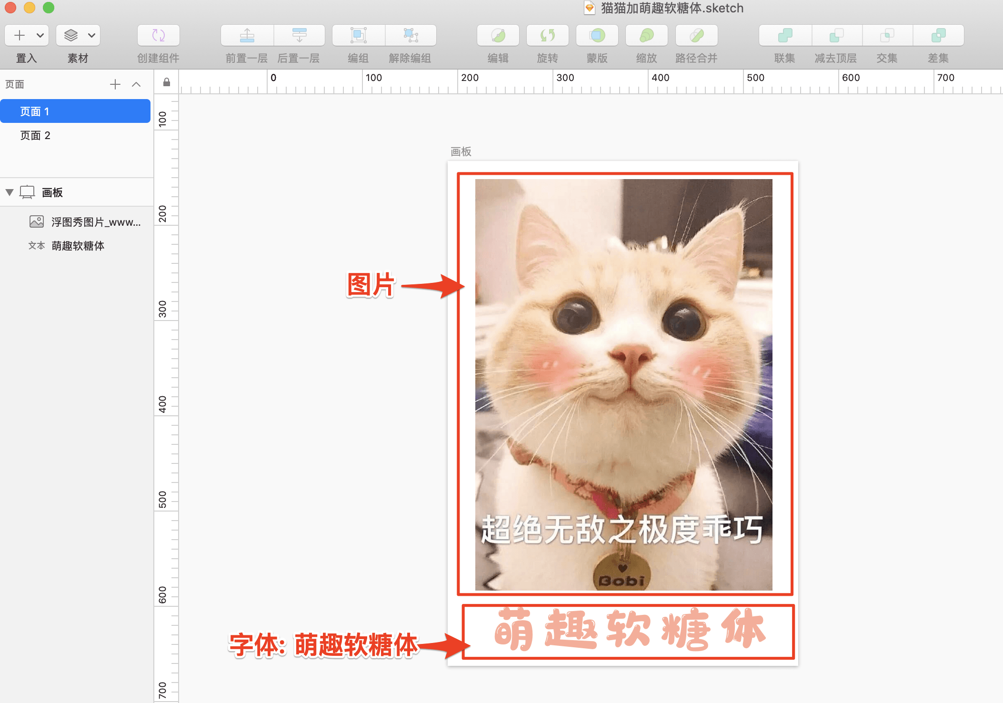Click the 编辑 edit tool icon
The image size is (1003, 703).
[x=498, y=35]
